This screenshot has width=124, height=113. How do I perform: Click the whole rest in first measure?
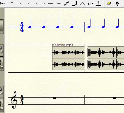[x=55, y=98]
